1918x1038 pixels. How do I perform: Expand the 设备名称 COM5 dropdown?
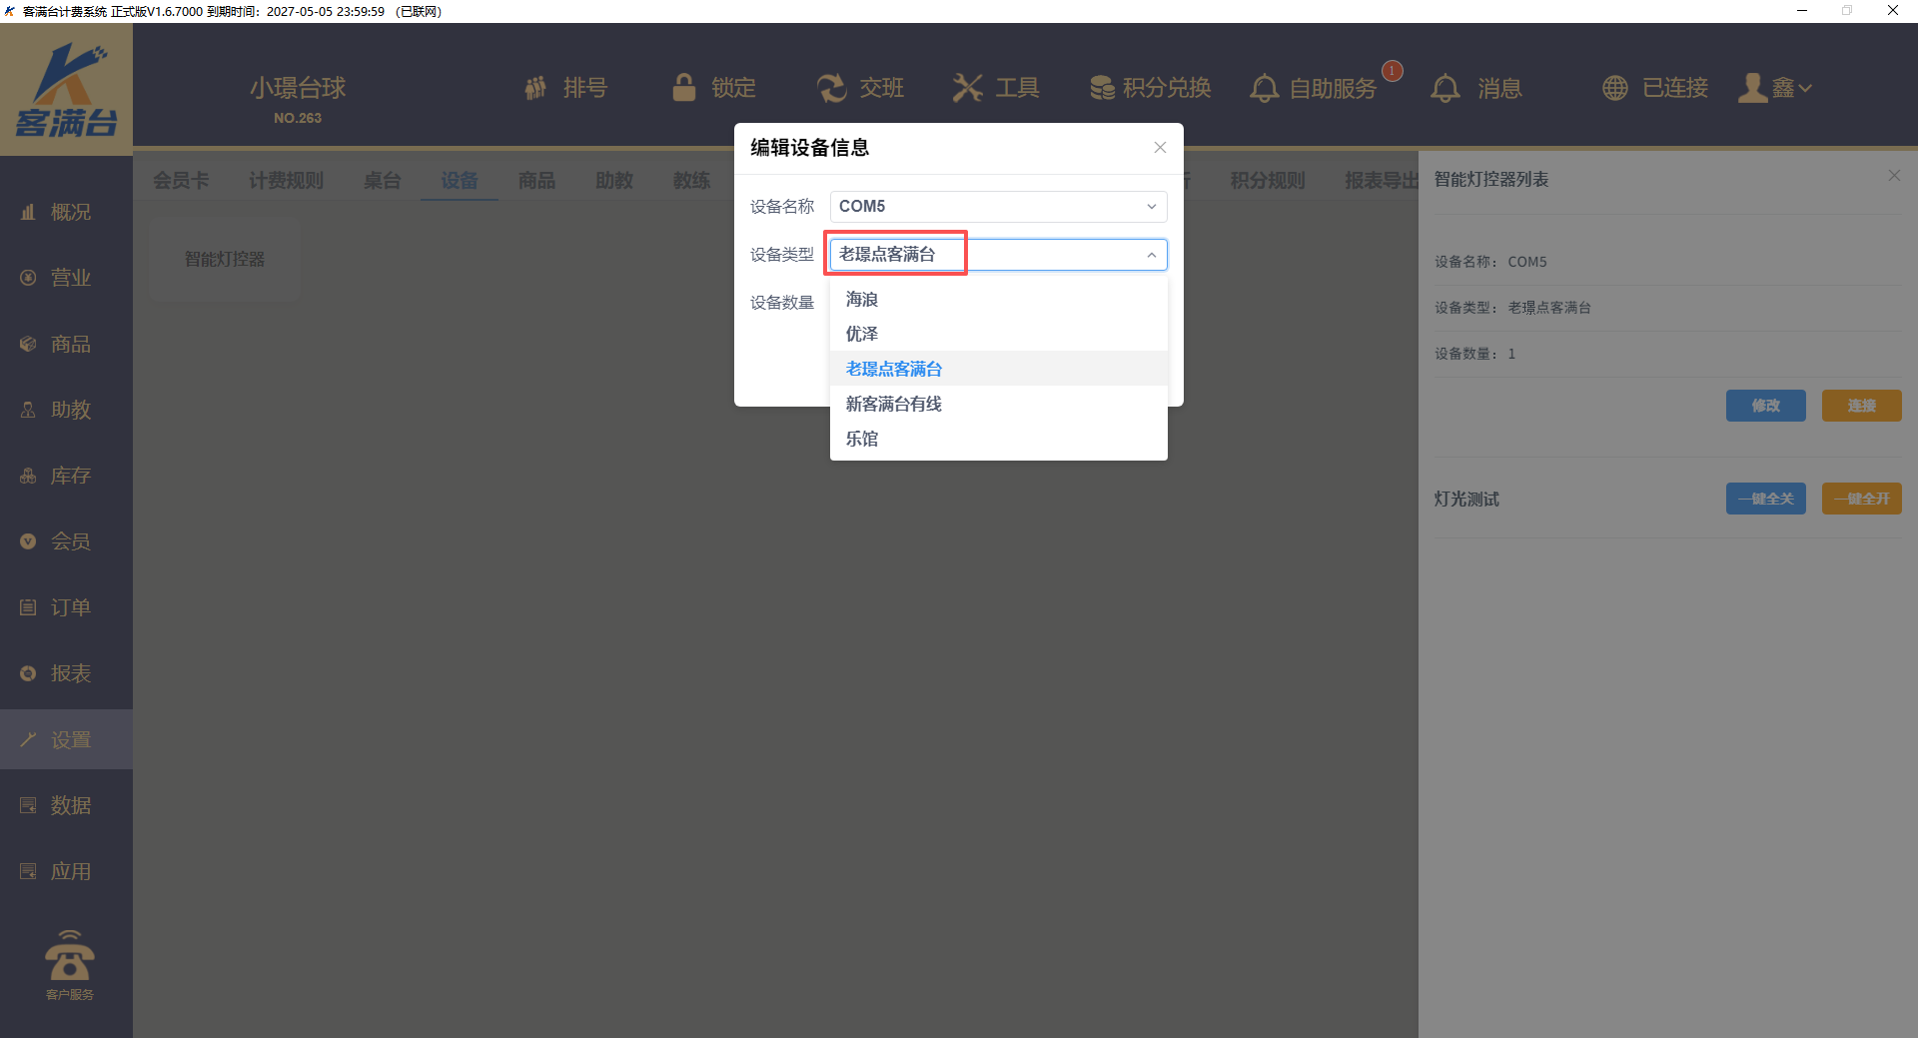1151,207
